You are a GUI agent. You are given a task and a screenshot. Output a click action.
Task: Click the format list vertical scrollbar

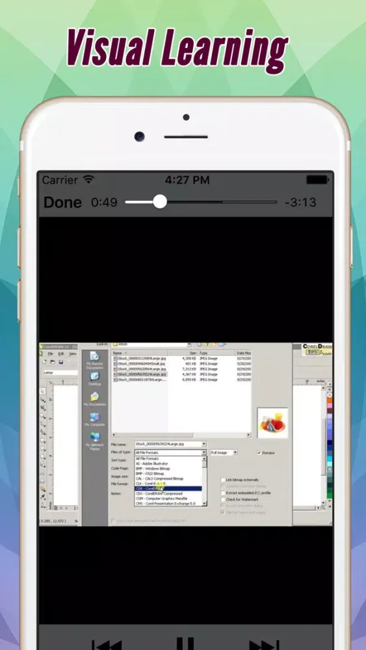(x=204, y=481)
